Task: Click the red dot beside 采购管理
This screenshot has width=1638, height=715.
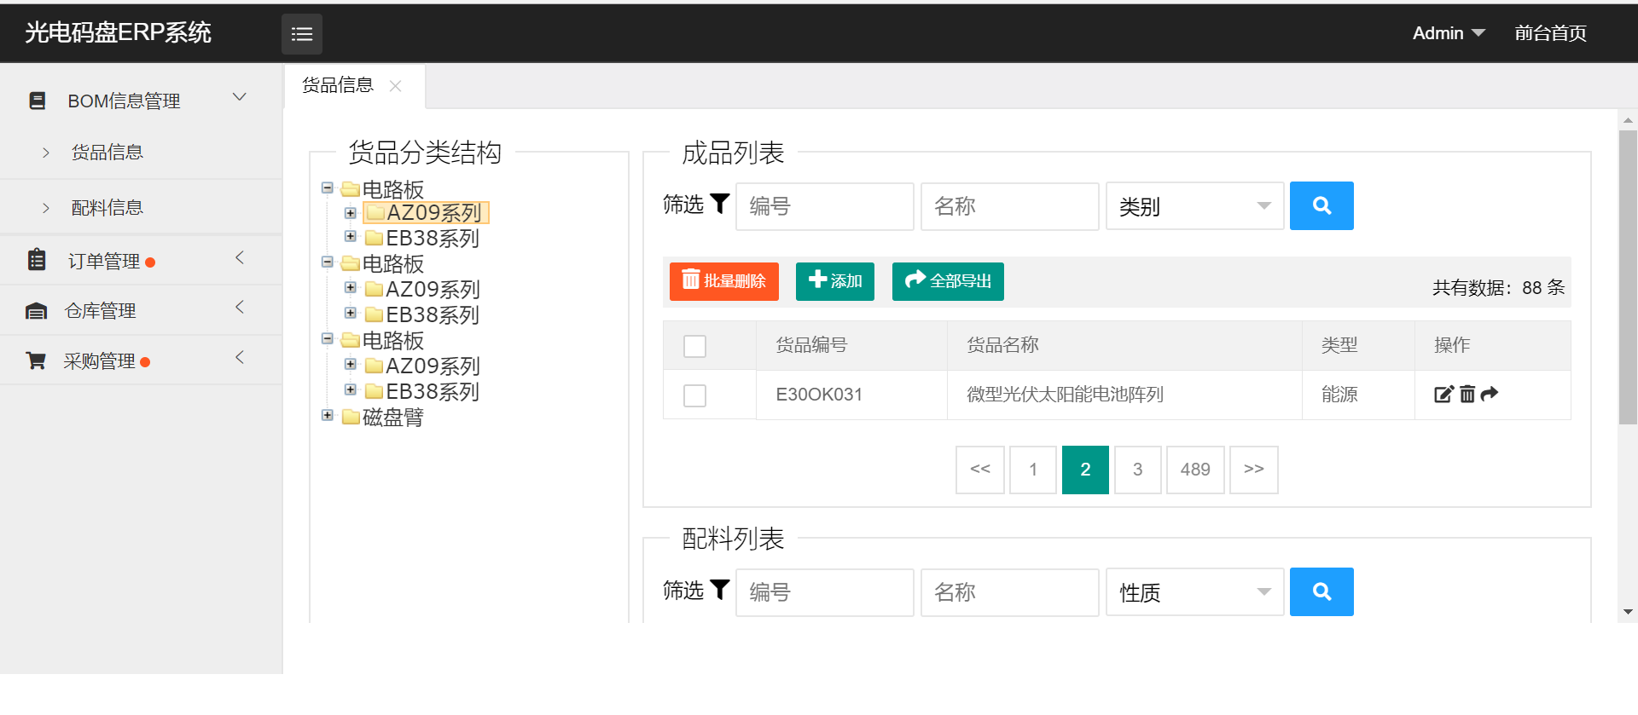Action: [x=145, y=362]
